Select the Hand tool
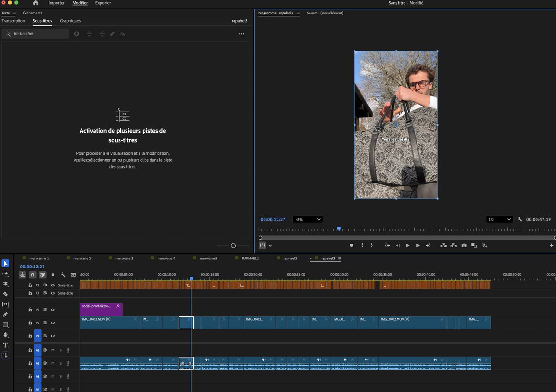 [6, 335]
